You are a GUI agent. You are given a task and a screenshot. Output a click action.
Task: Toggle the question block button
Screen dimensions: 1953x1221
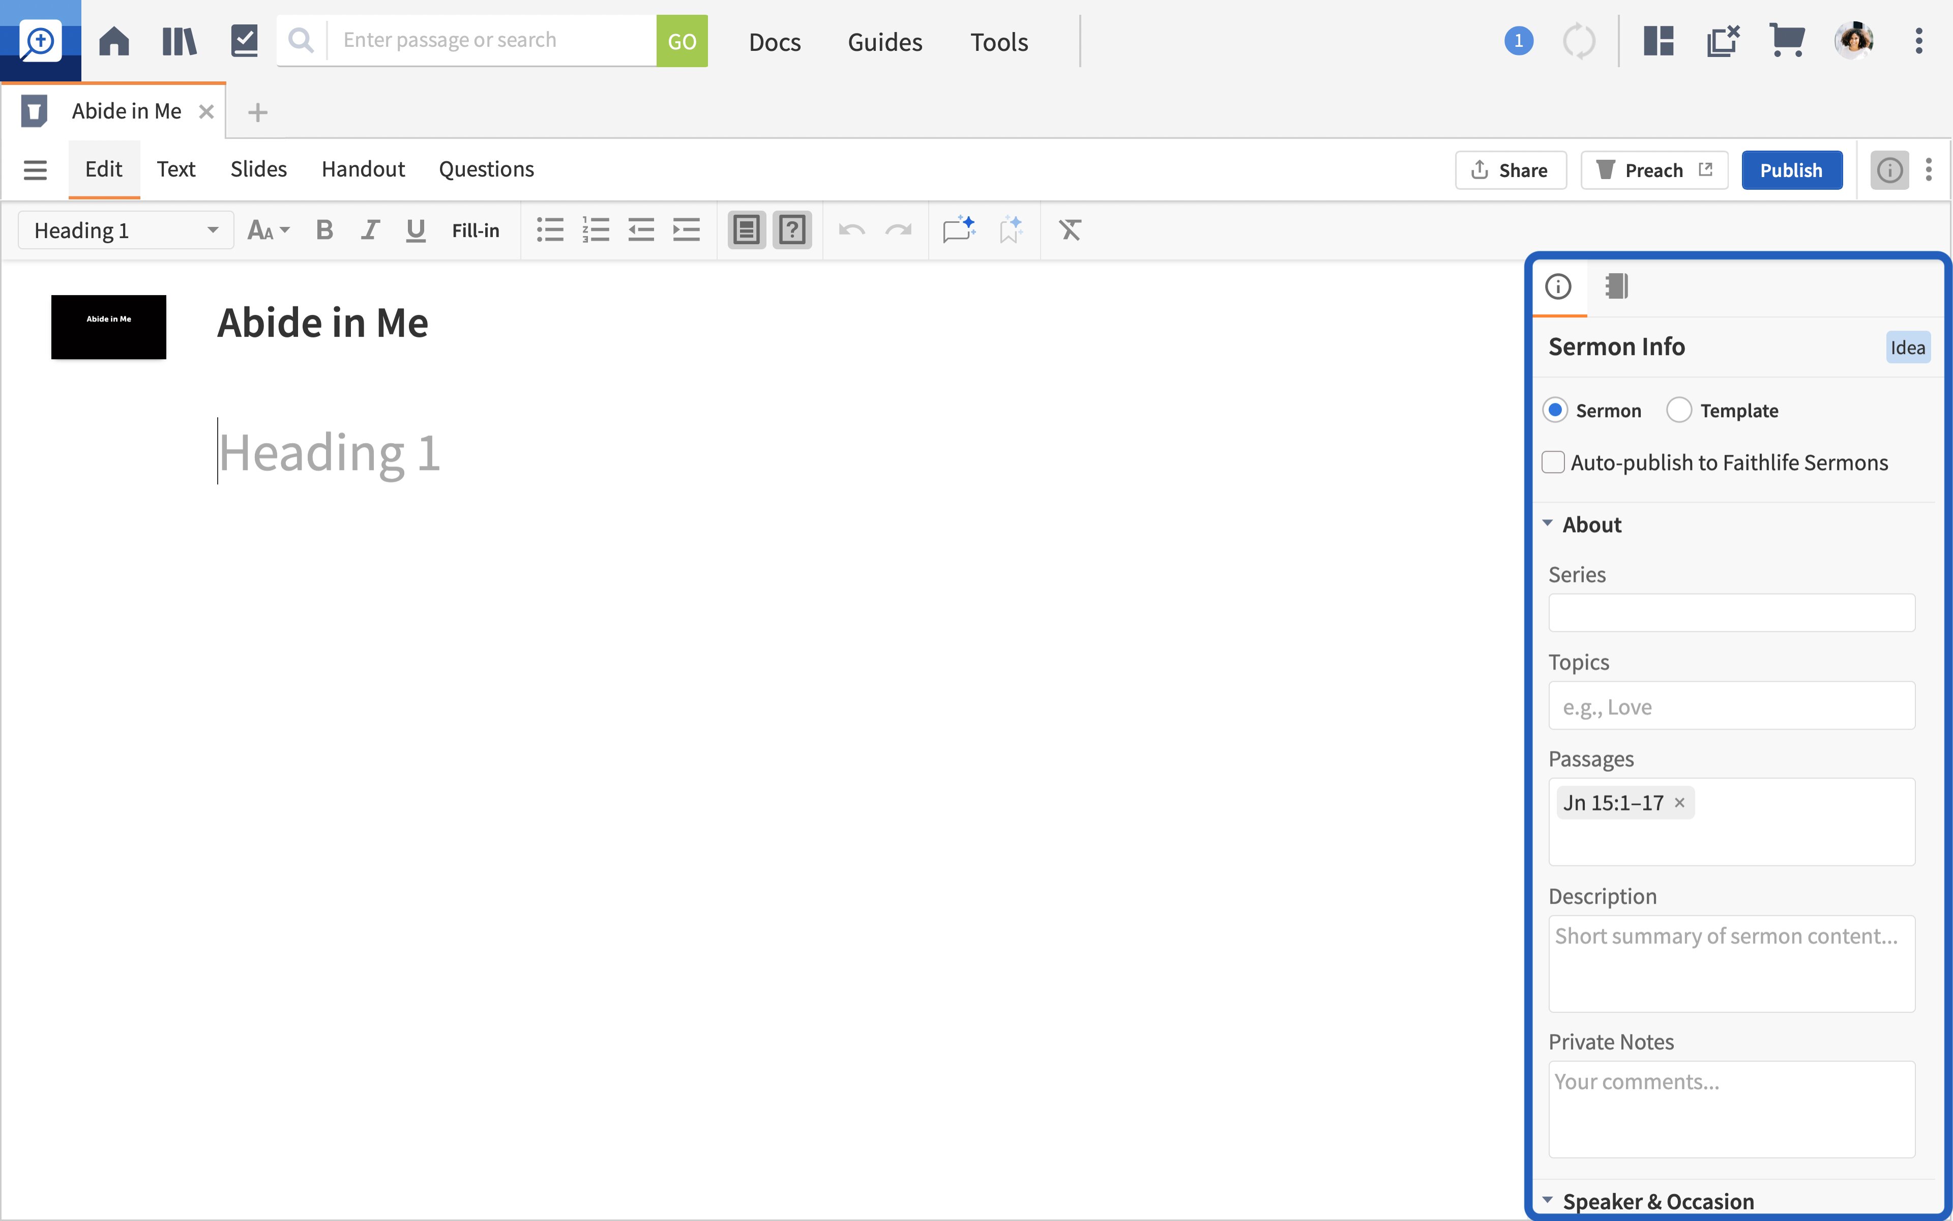792,230
